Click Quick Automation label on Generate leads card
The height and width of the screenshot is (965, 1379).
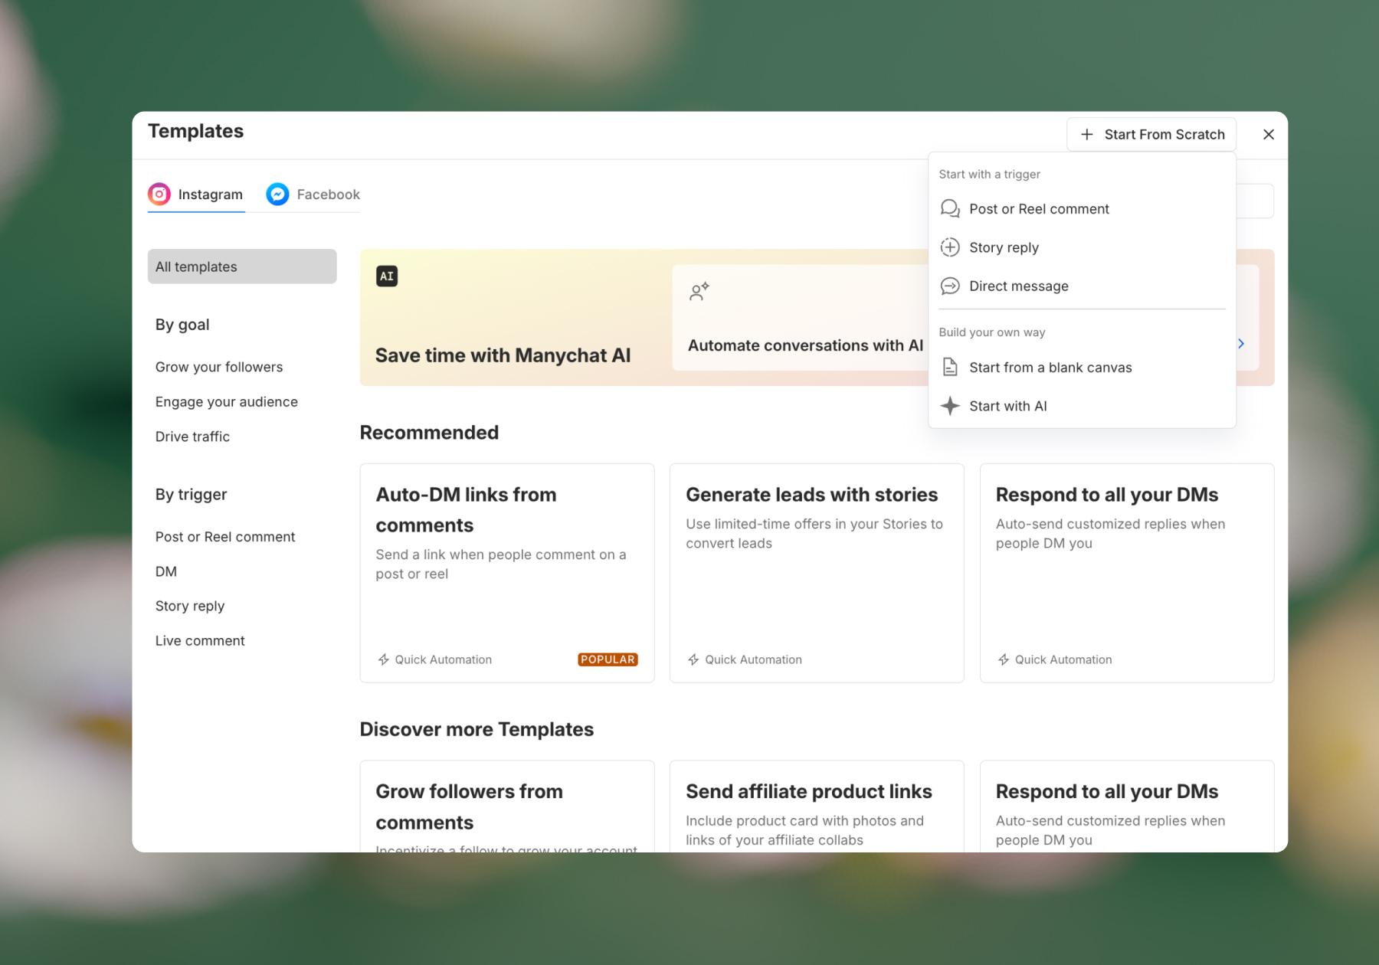753,659
